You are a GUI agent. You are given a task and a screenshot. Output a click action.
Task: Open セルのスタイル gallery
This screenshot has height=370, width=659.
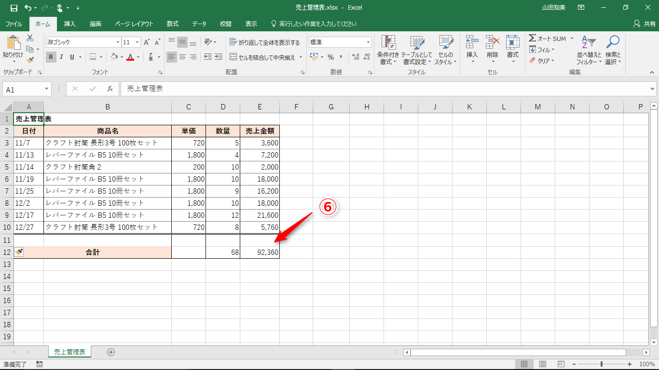(x=446, y=50)
